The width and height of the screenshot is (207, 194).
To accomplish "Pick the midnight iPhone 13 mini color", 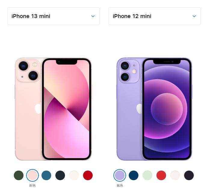I will click(60, 175).
